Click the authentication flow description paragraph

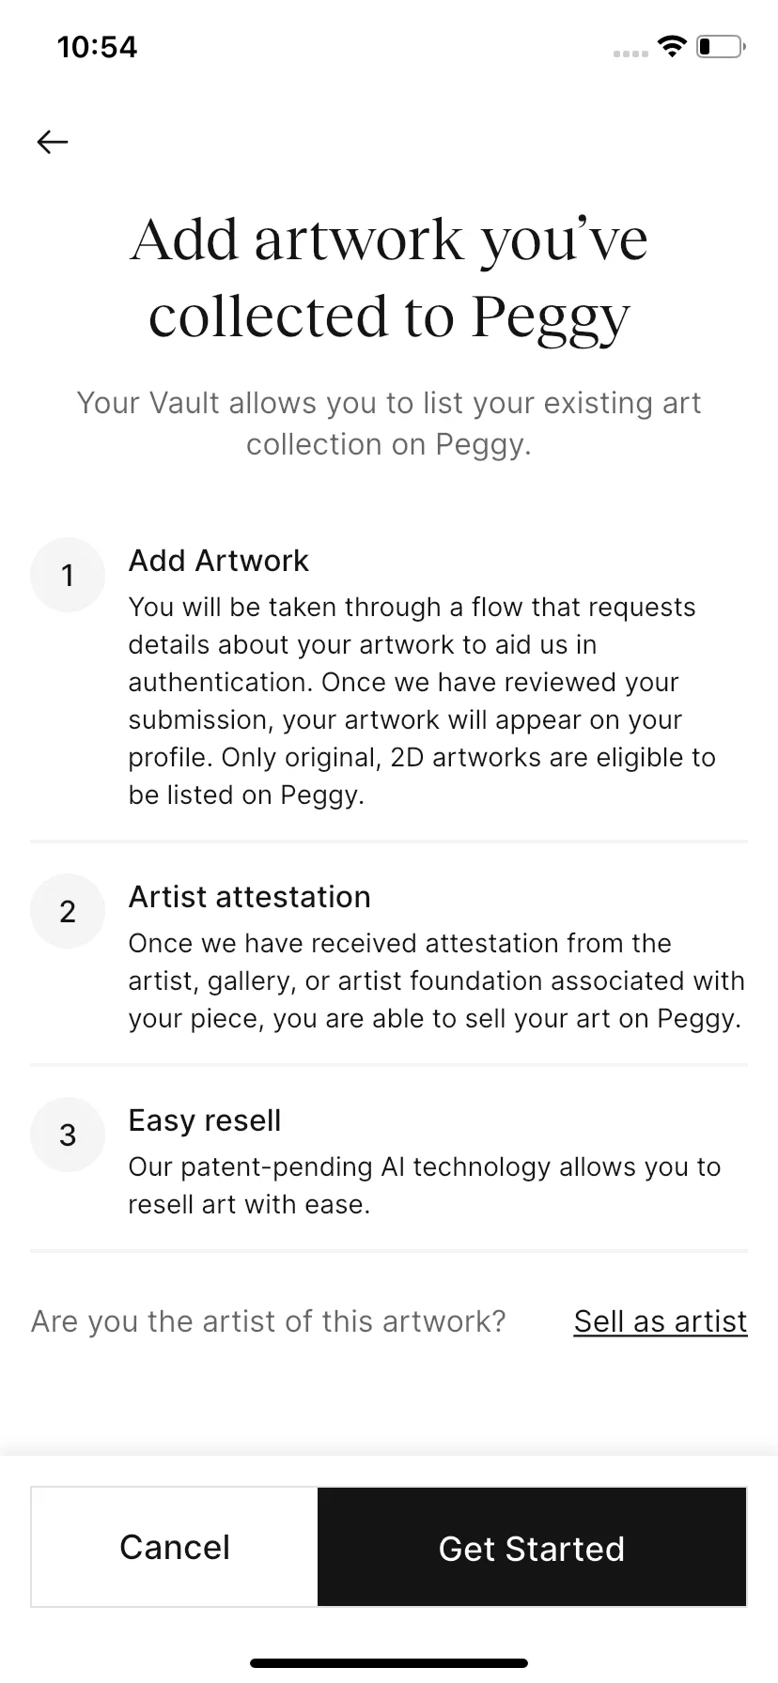click(x=423, y=701)
